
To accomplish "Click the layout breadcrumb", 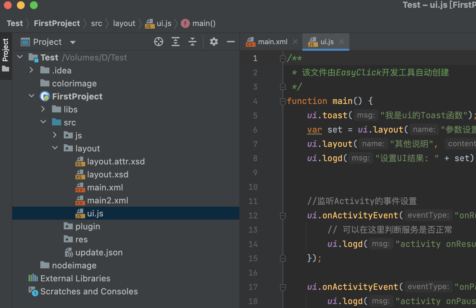I will tap(124, 23).
